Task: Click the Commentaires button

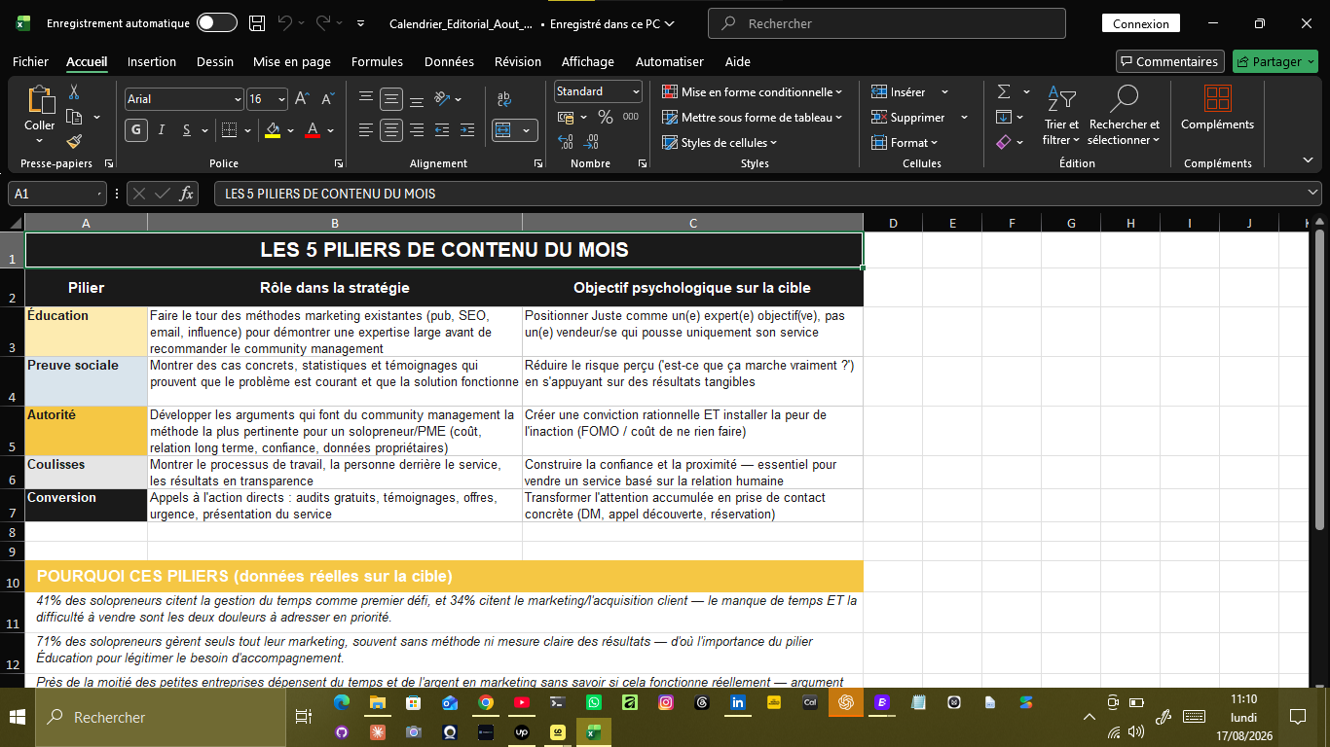Action: (x=1168, y=61)
